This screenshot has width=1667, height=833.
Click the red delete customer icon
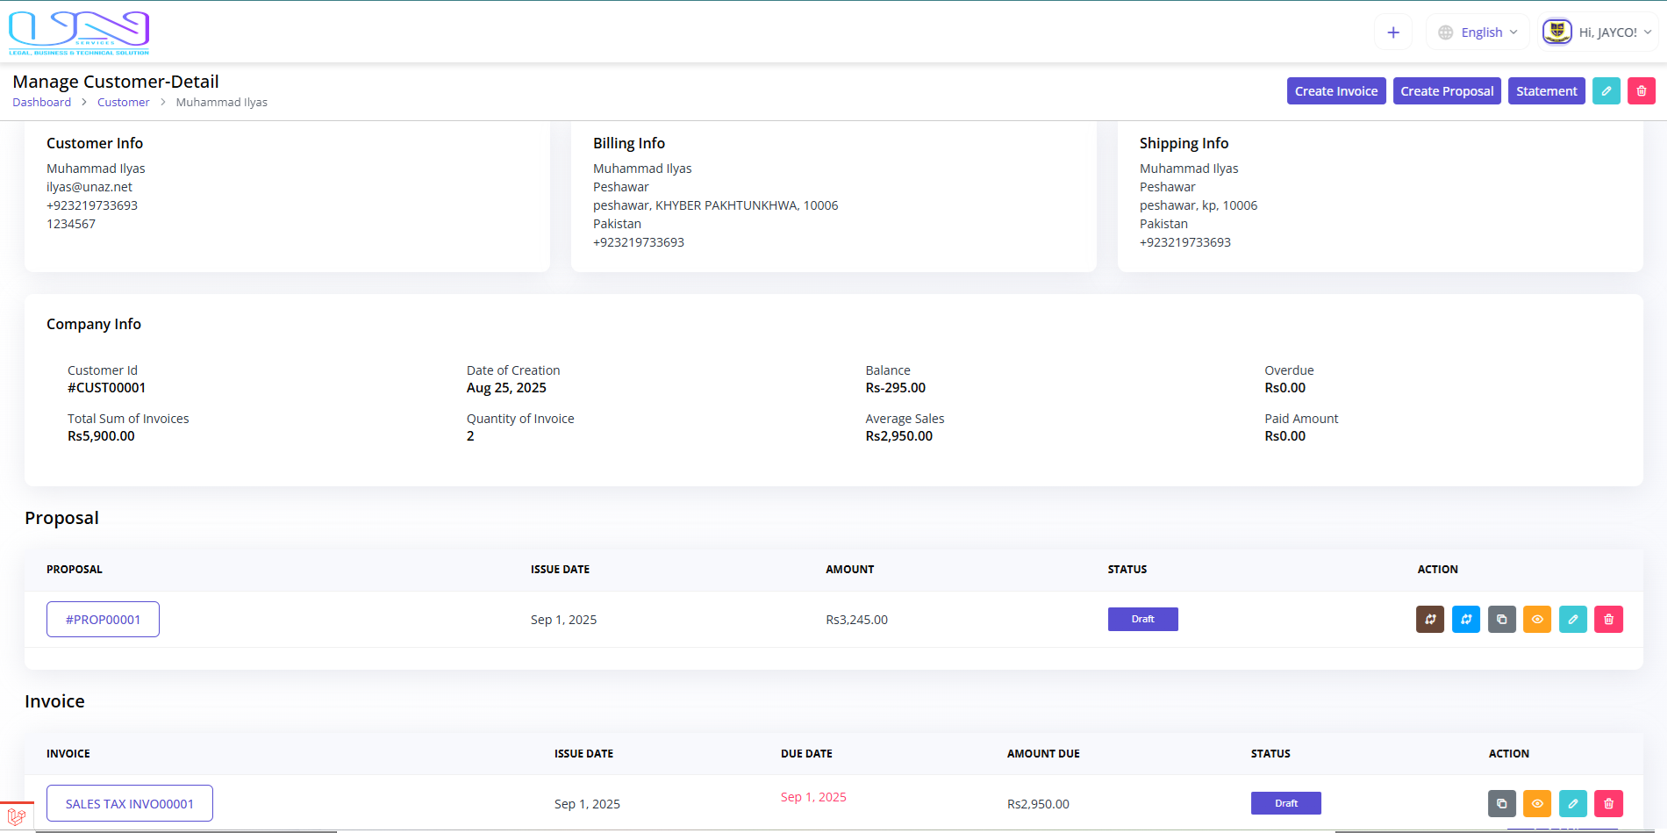point(1641,91)
